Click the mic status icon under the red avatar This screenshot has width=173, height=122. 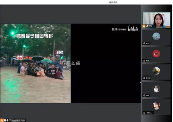tap(144, 61)
